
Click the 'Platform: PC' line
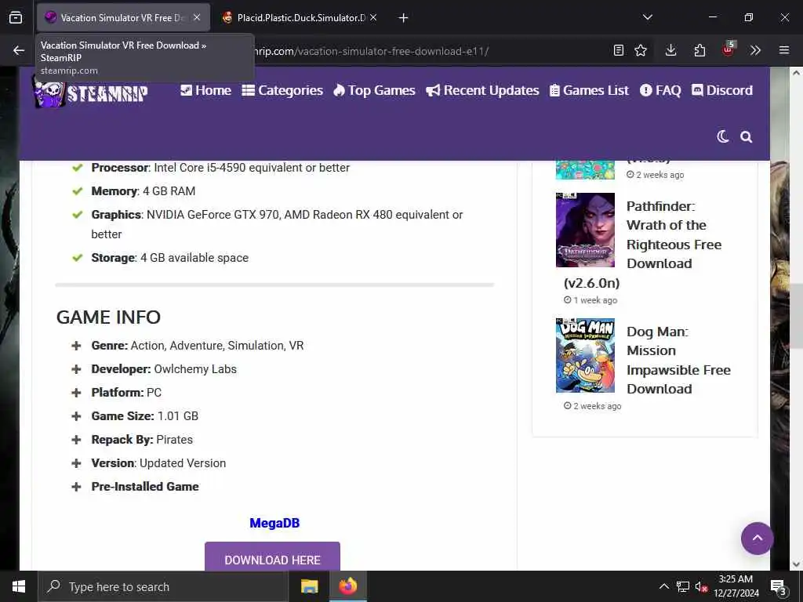coord(126,393)
